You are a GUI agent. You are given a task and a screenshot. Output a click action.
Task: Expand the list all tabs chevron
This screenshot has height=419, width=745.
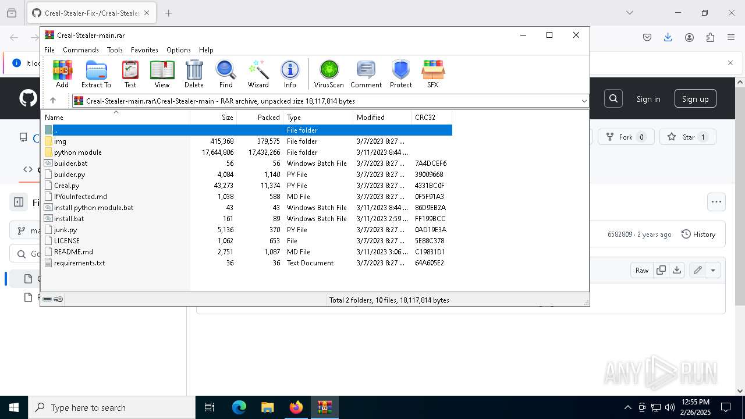[x=629, y=13]
